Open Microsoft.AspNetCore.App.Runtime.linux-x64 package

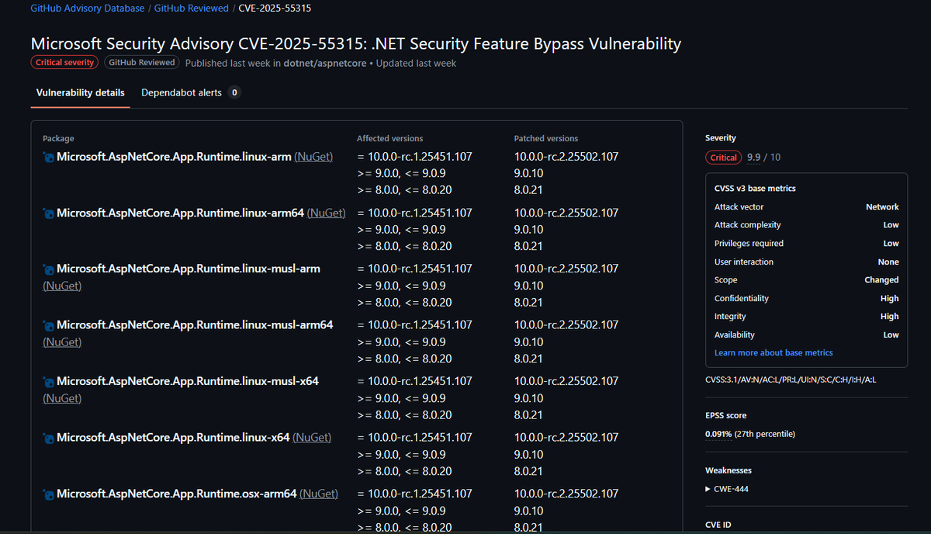coord(173,438)
